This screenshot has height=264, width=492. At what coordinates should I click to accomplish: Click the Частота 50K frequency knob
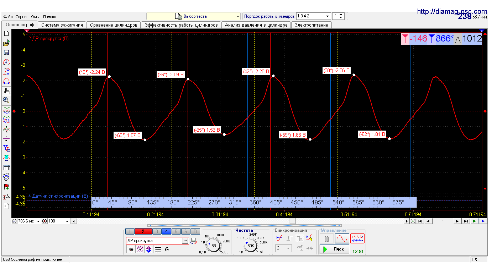[251, 246]
